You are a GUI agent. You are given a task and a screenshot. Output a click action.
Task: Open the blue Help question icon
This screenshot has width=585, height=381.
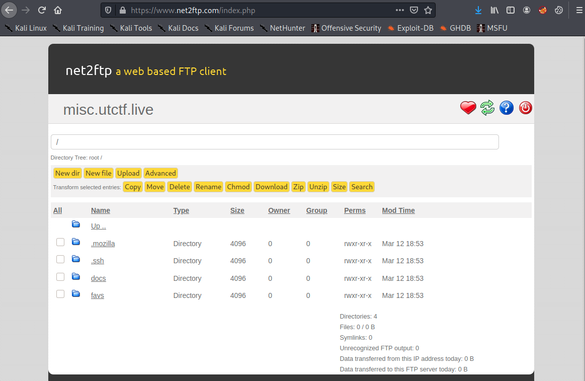[506, 108]
